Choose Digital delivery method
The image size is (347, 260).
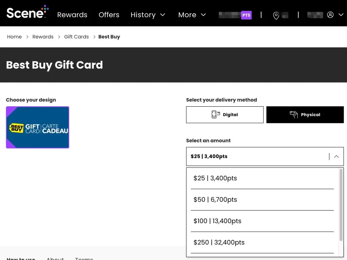coord(225,115)
